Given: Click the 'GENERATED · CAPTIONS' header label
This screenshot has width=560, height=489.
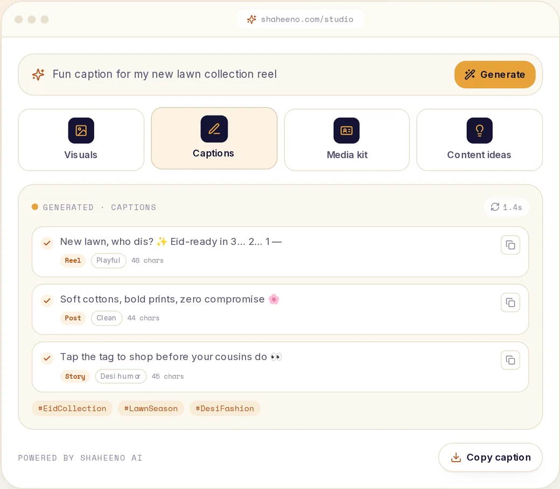Looking at the screenshot, I should [x=99, y=207].
